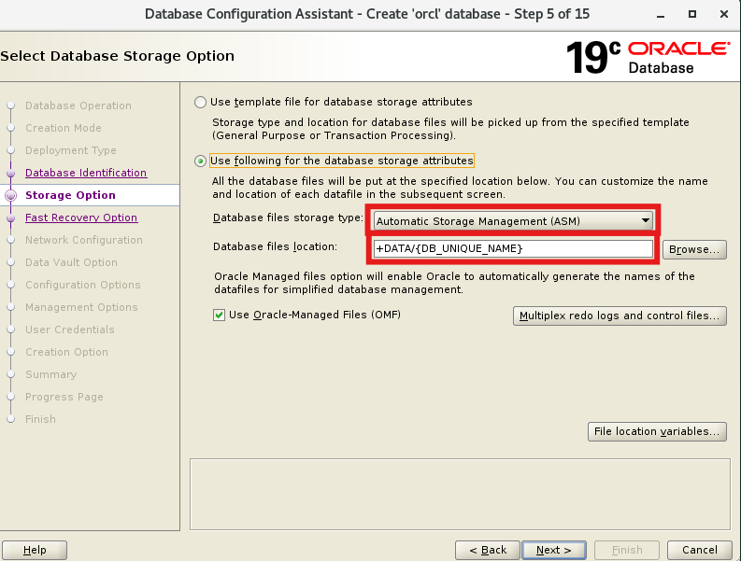741x561 pixels.
Task: Click the Deployment Type step
Action: 71,150
